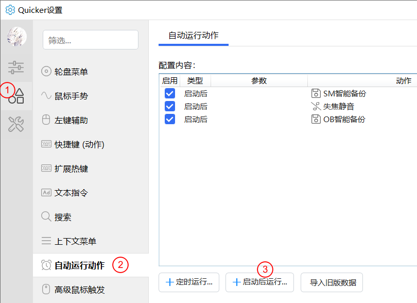Click the 失焦静音 muted icon
Image resolution: width=417 pixels, height=303 pixels.
[x=316, y=106]
